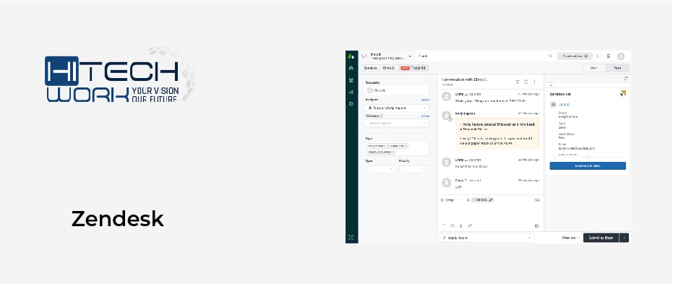Click the Followers info icon
Viewport: 673px width, 284px height.
(382, 116)
